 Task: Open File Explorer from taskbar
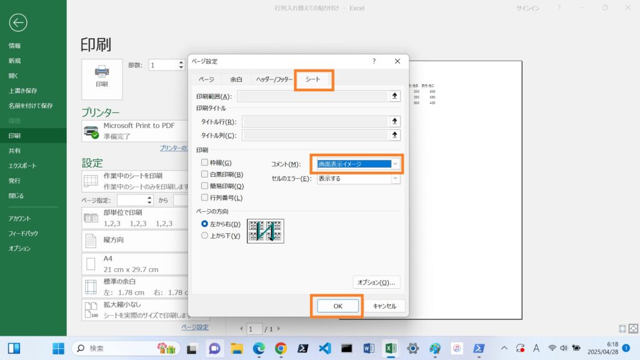point(237,348)
